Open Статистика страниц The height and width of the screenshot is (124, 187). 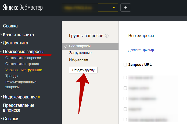[x=22, y=64]
